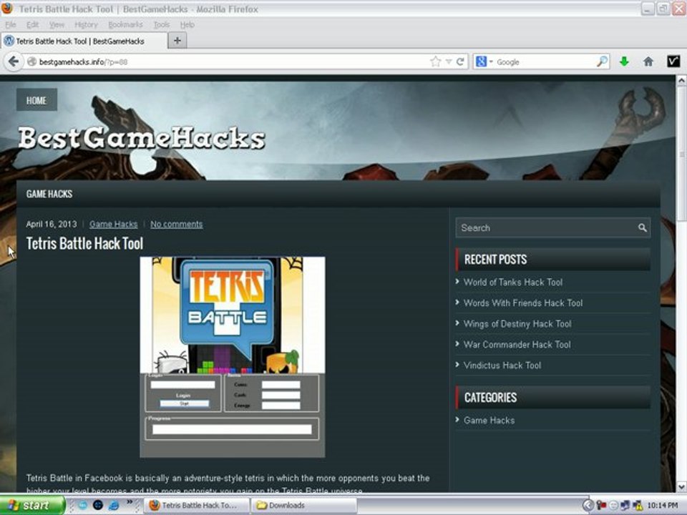Select the Tetris Battle Hack Tool tab
This screenshot has height=515, width=687.
[x=84, y=41]
